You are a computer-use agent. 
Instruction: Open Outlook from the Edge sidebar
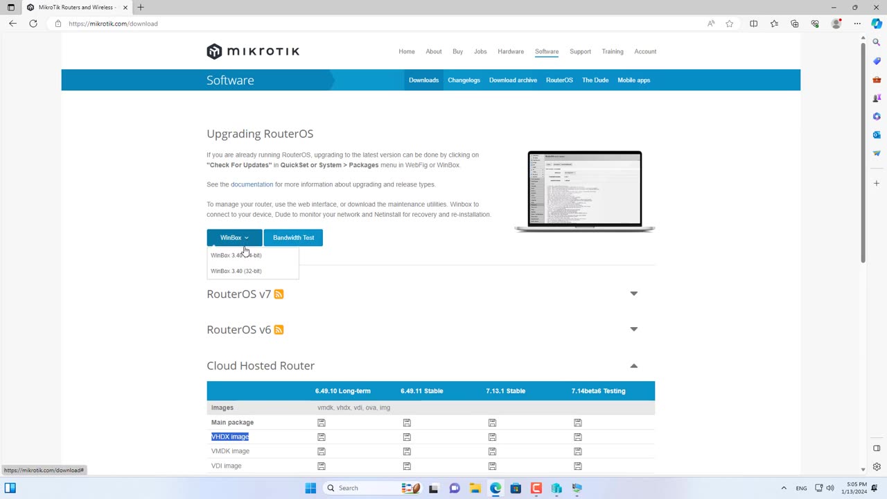(877, 134)
